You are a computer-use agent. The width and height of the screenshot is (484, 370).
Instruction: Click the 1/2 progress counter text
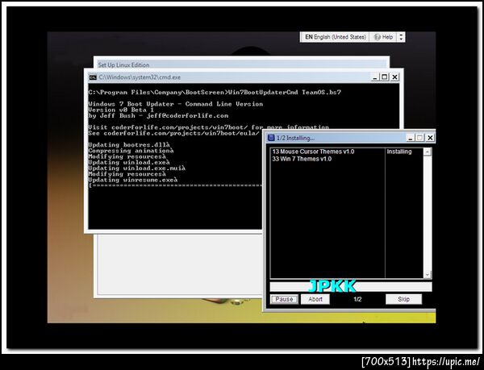tap(357, 299)
